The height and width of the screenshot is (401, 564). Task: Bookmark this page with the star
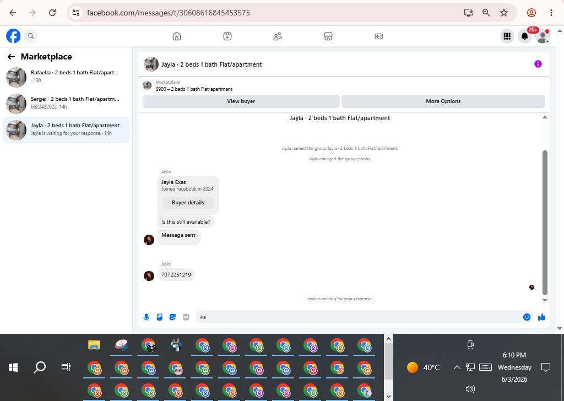504,13
